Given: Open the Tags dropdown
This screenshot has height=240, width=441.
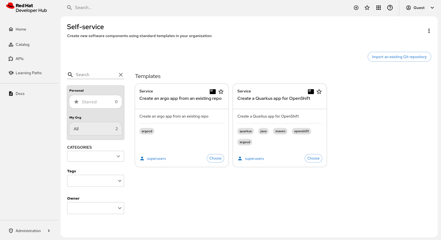Looking at the screenshot, I should pos(95,181).
